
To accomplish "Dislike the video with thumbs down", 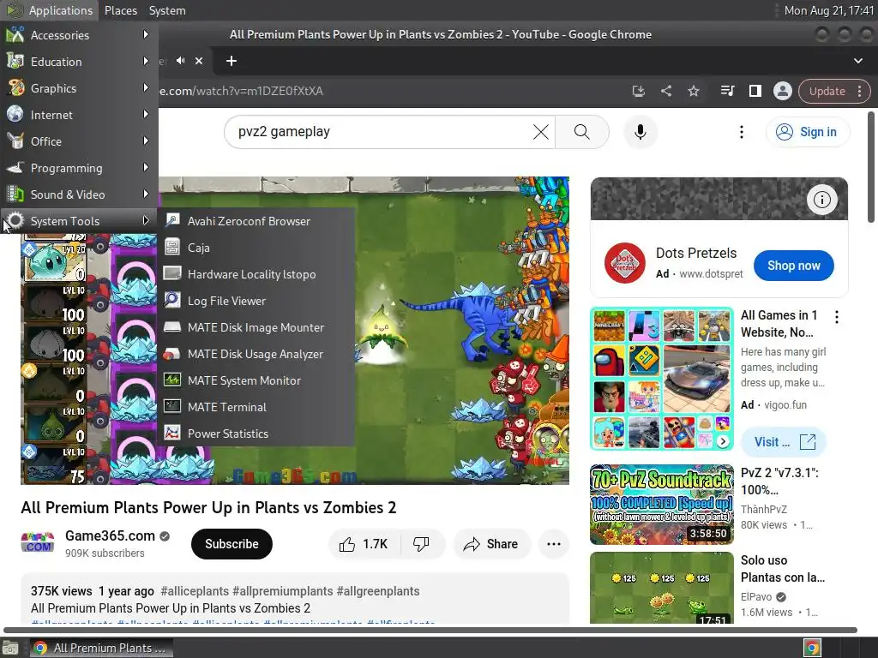I will coord(422,544).
